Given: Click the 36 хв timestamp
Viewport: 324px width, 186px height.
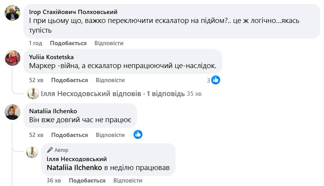Looking at the screenshot, I should click(54, 181).
